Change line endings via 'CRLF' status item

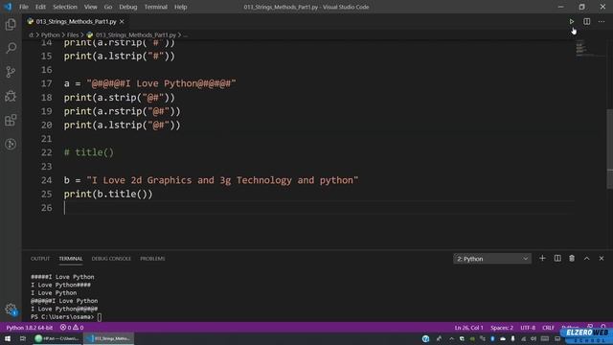[x=548, y=328]
